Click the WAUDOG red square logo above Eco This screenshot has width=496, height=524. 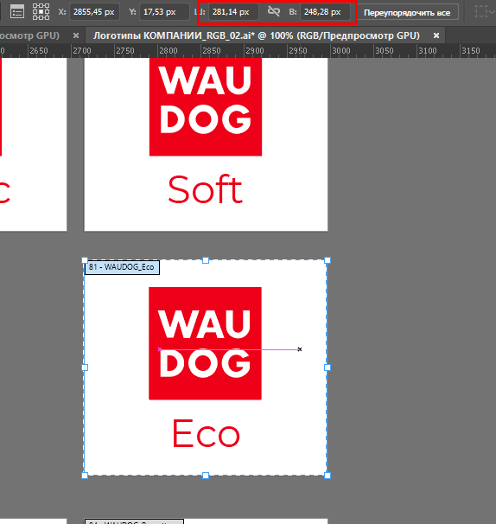click(205, 343)
